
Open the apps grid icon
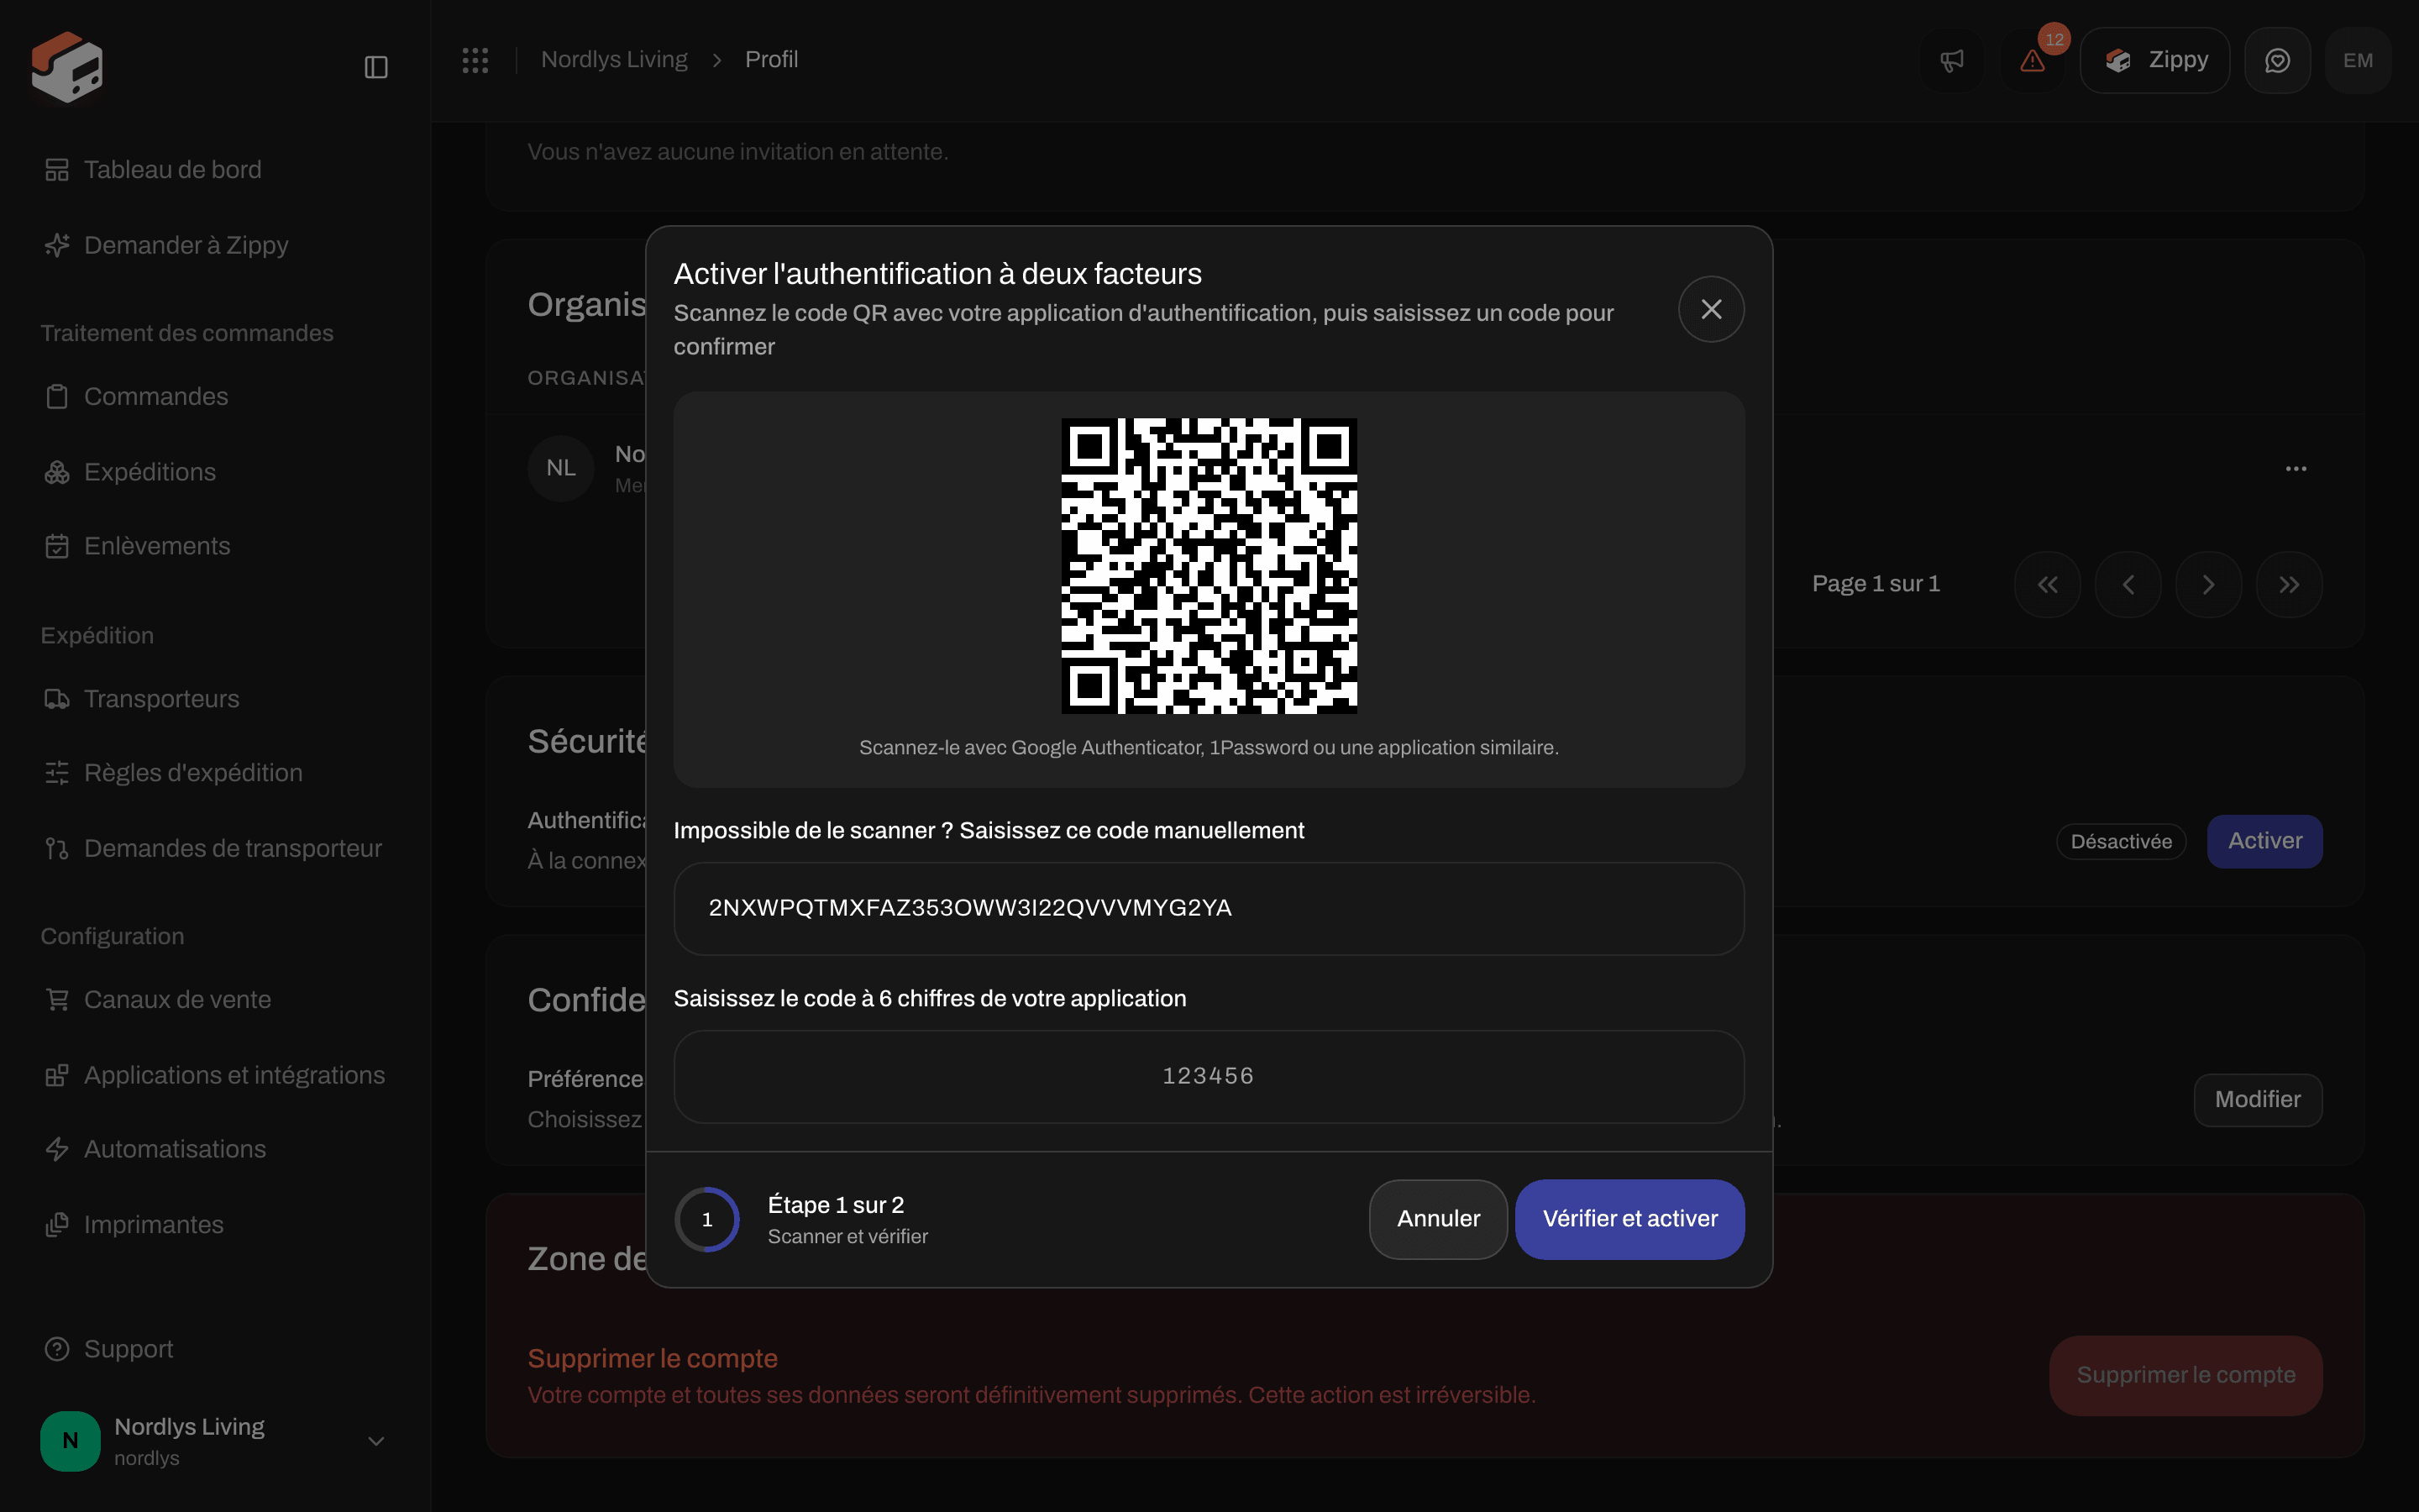coord(475,60)
